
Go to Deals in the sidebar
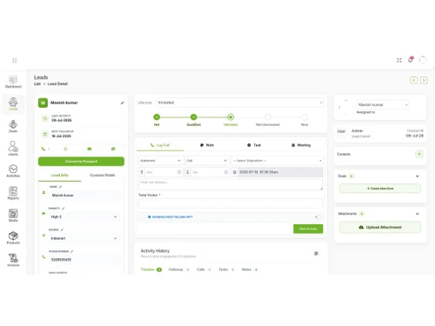(13, 126)
